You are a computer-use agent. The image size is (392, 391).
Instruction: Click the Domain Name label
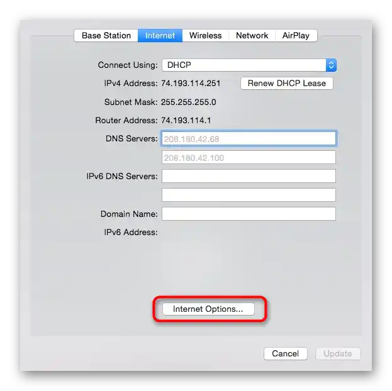point(129,214)
